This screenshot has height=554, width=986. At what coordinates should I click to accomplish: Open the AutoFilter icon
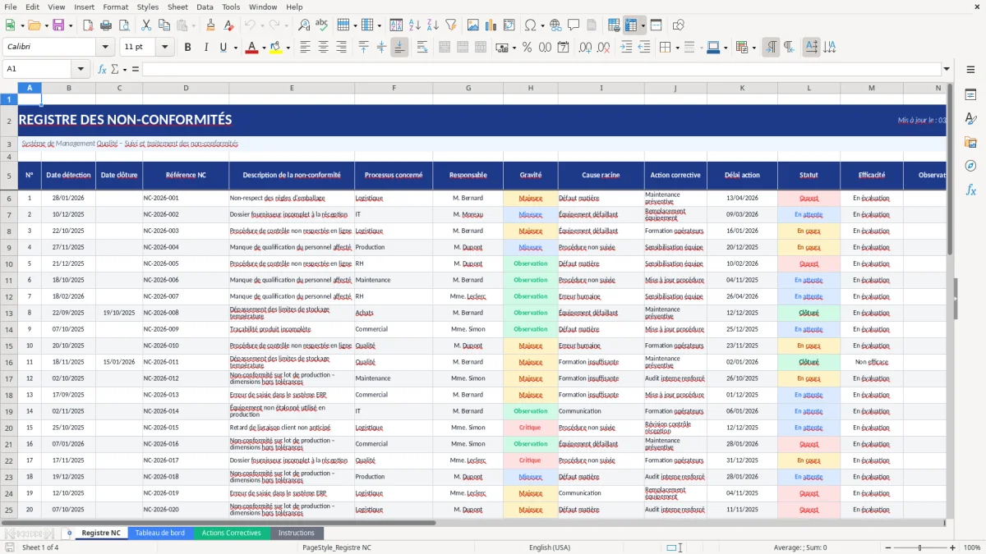point(451,25)
